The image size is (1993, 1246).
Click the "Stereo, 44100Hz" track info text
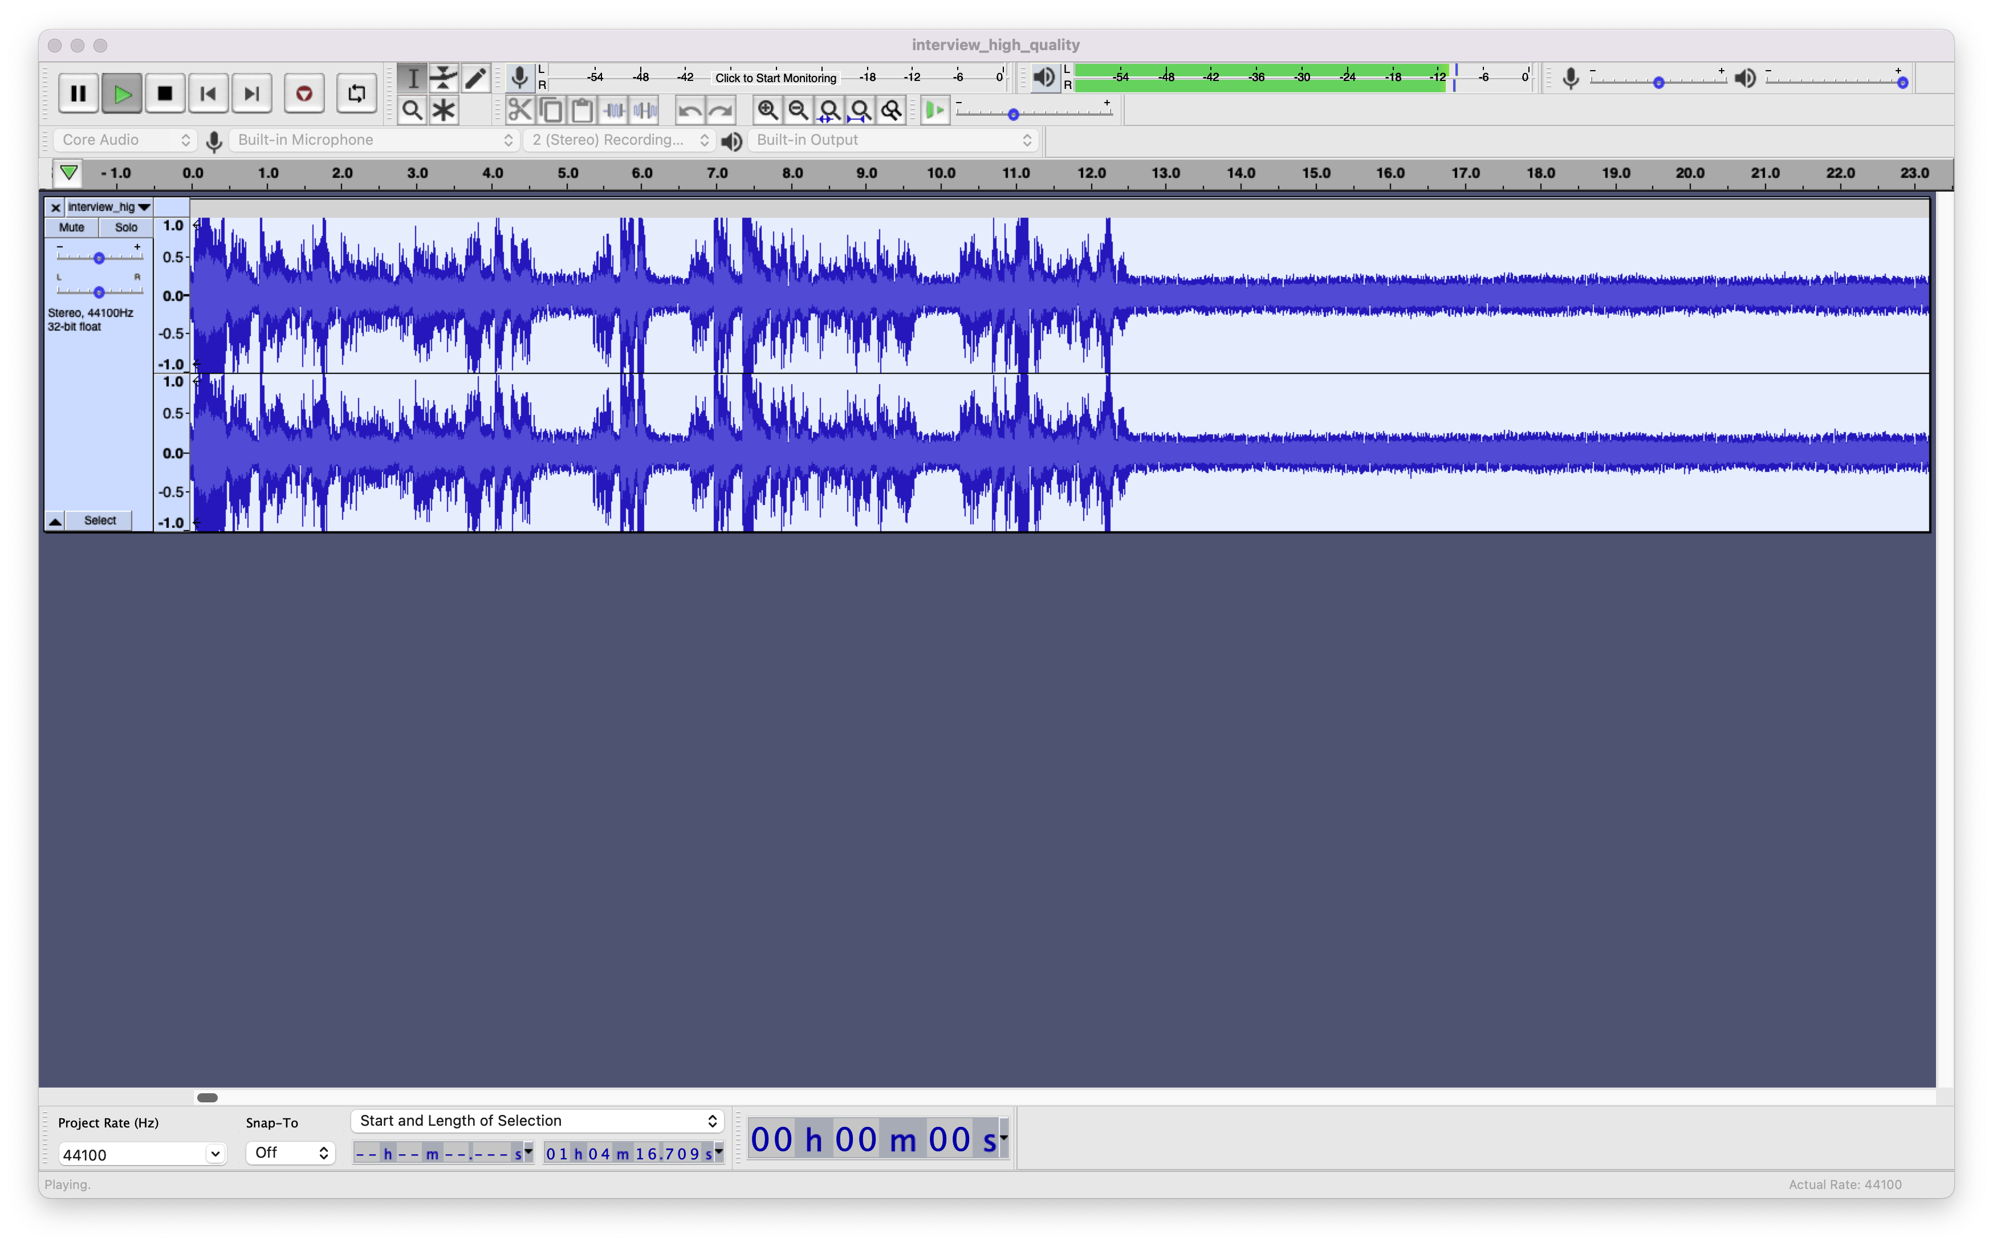(x=90, y=313)
